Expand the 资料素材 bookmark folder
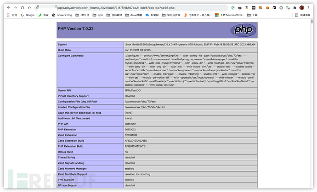This screenshot has width=317, height=192. coord(114,15)
